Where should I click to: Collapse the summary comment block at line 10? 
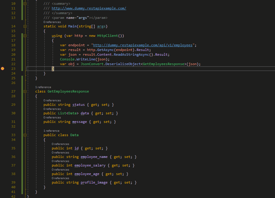pyautogui.click(x=25, y=4)
